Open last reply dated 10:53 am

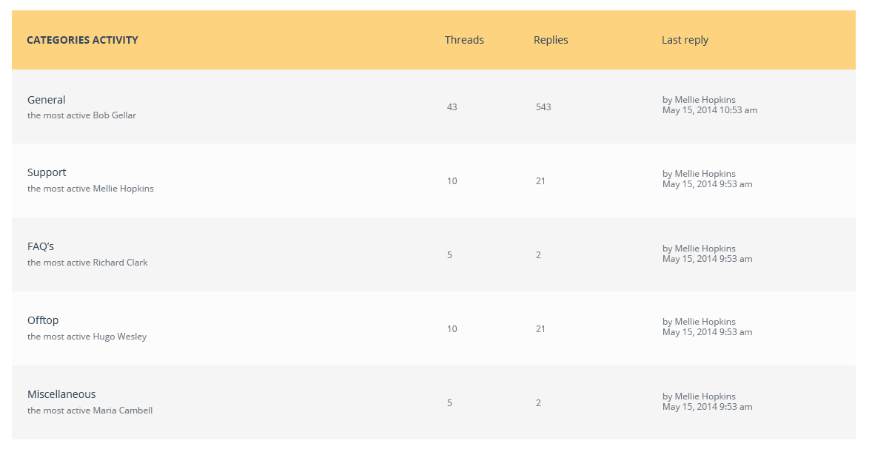tap(710, 110)
